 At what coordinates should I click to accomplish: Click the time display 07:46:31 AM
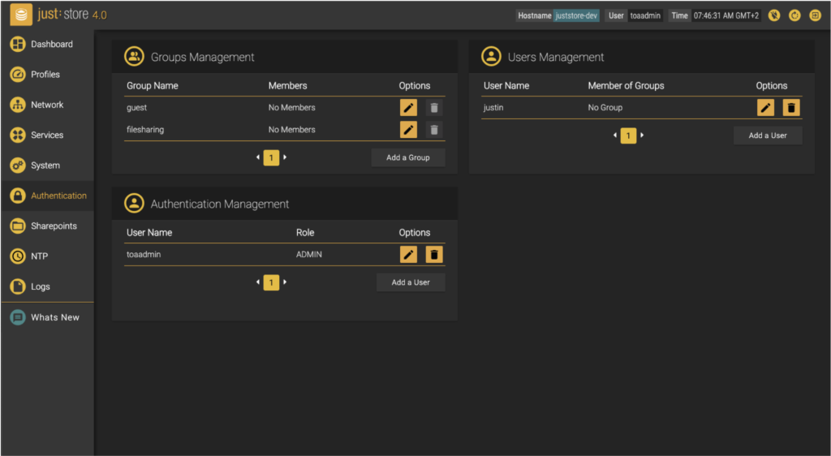coord(726,15)
